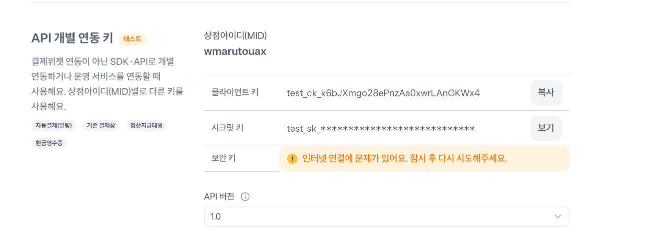Click the orange 테스트 badge
Screen dimensions: 653x244
pyautogui.click(x=132, y=39)
